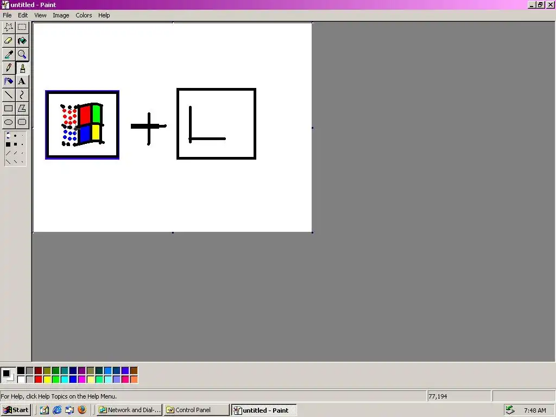
Task: Choose the medium round brush shape
Action: click(x=15, y=135)
